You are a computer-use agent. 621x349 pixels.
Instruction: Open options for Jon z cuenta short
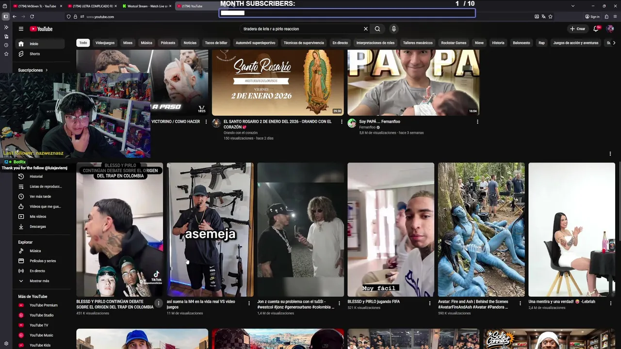pyautogui.click(x=339, y=303)
